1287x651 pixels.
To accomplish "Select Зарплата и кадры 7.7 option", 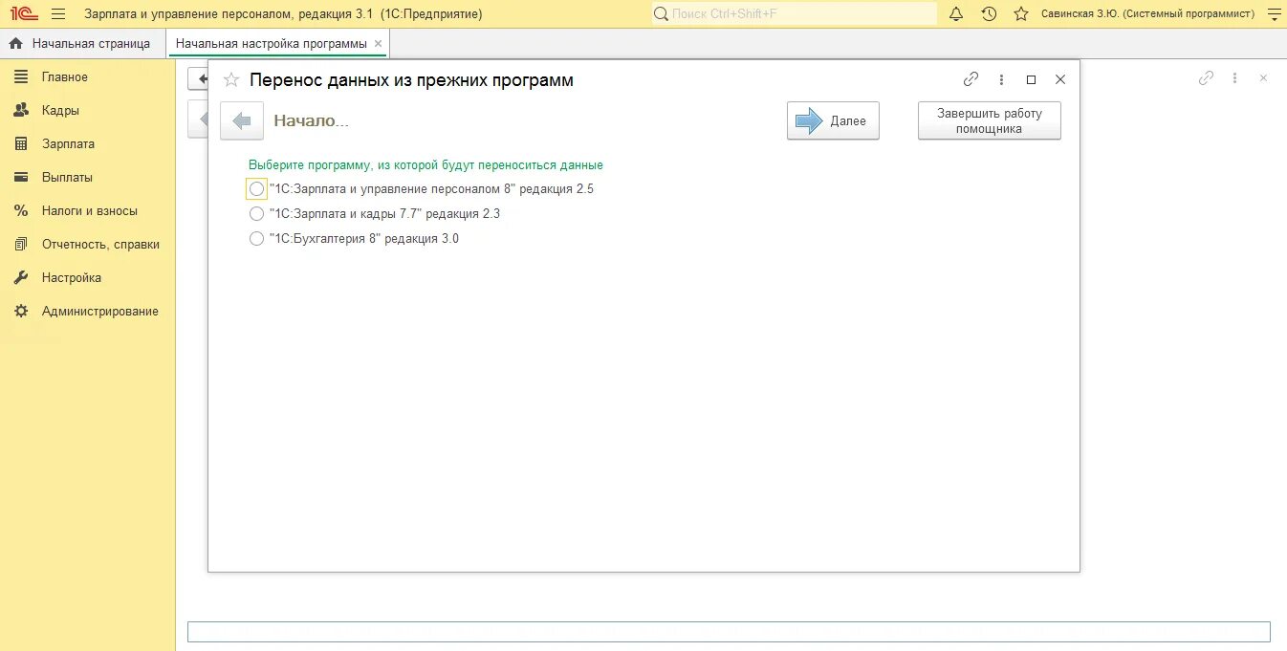I will click(256, 214).
